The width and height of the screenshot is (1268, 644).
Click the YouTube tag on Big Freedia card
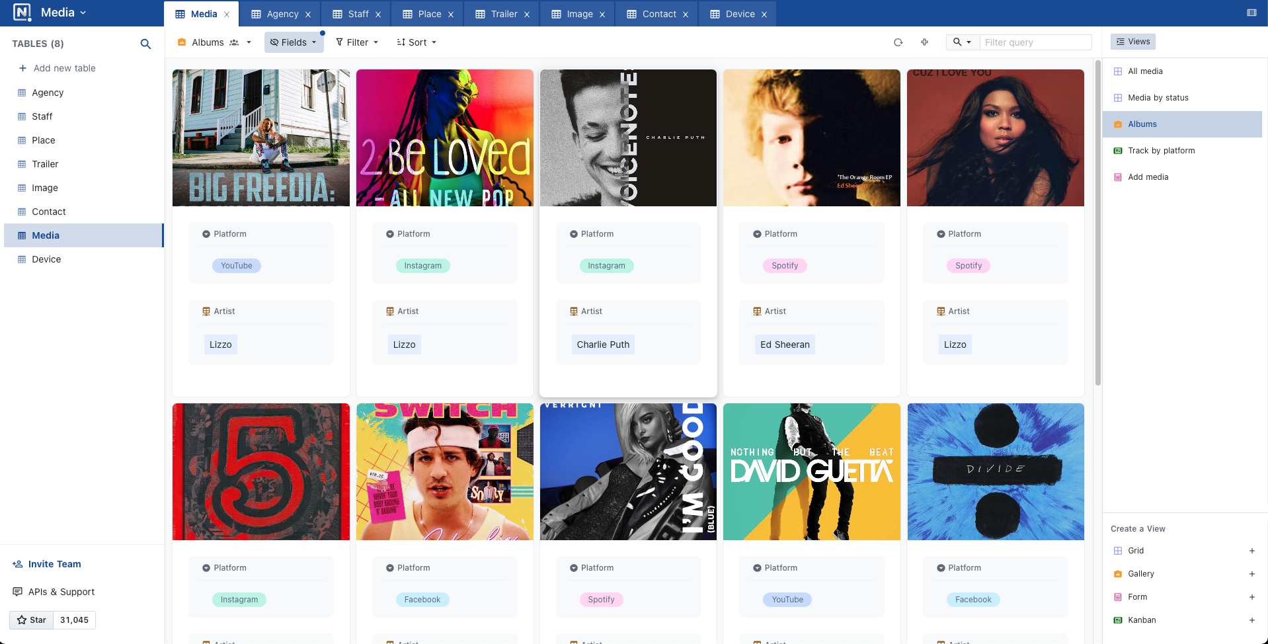(237, 266)
